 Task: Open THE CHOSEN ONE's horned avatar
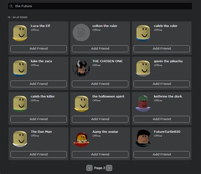81,68
